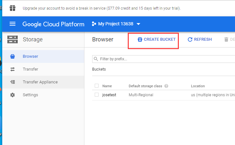Open help for Default storage class
The height and width of the screenshot is (145, 235).
(166, 86)
